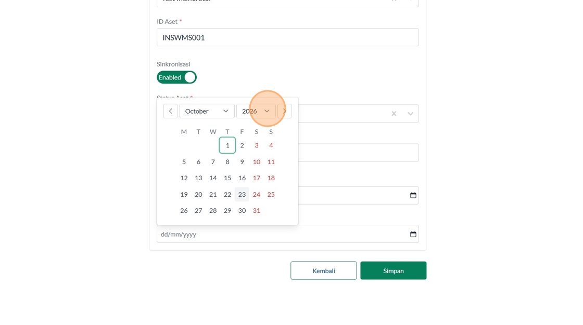The image size is (583, 325).
Task: Focus the ID Aset input field
Action: 287,37
